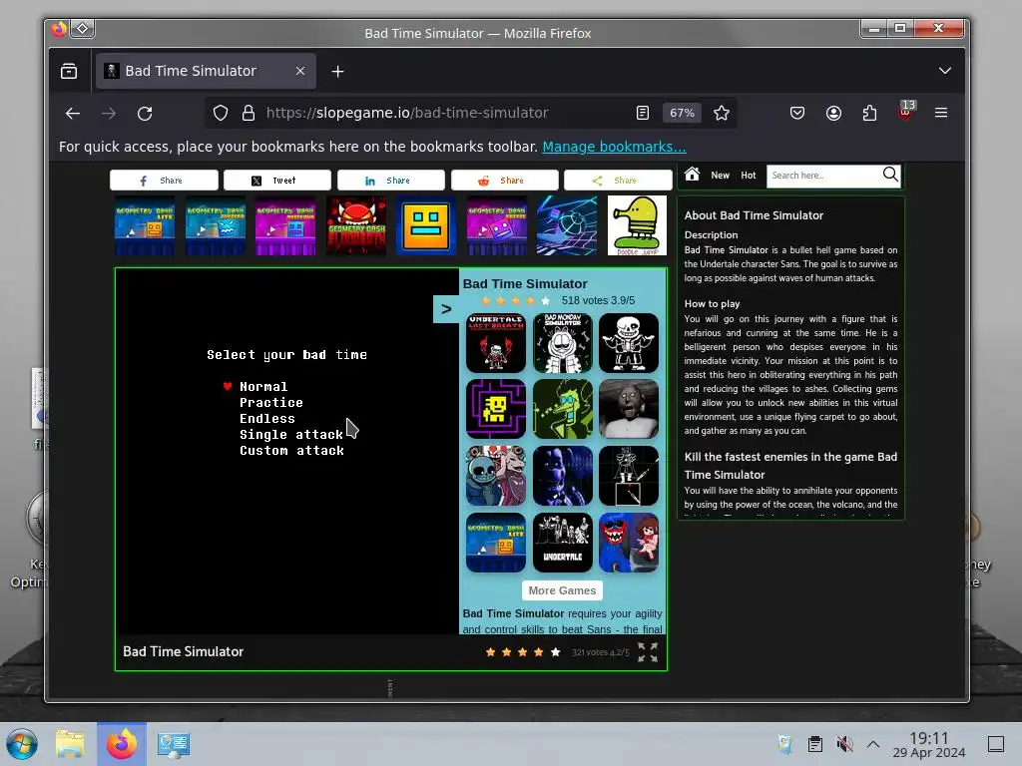Reset zoom via the 67% indicator
1022x766 pixels.
point(682,114)
